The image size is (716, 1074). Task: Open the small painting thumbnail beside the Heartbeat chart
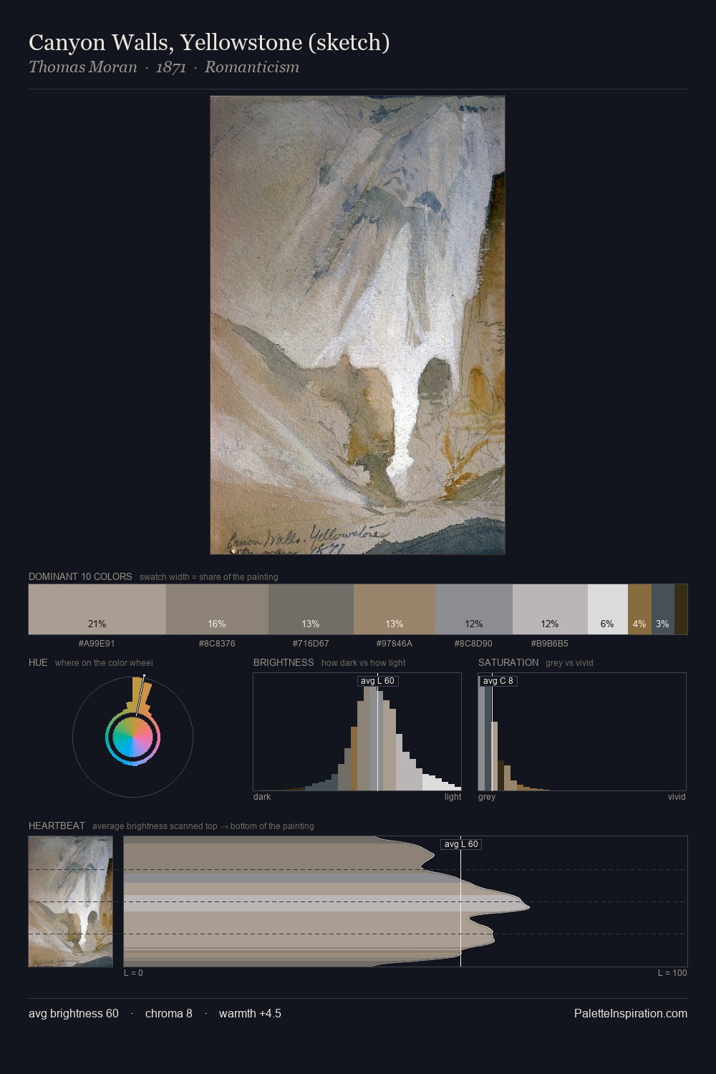(71, 901)
